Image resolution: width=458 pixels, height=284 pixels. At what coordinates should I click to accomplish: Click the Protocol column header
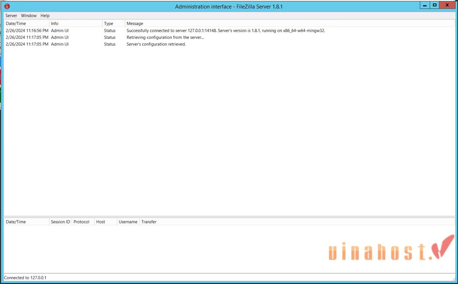[83, 222]
